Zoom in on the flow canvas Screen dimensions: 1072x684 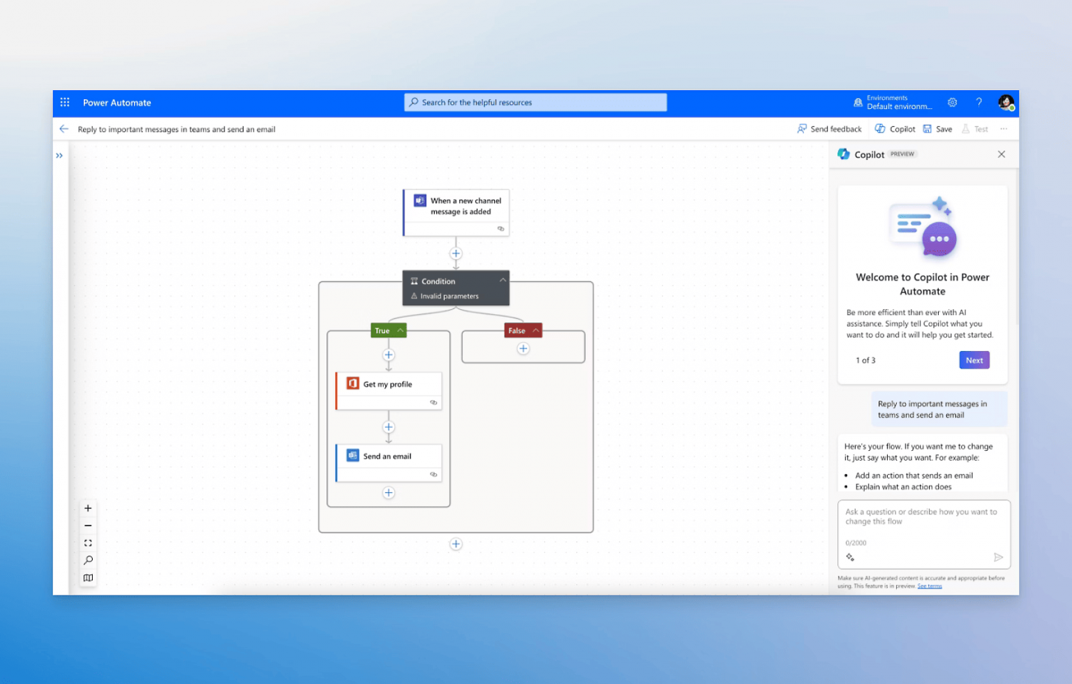(88, 508)
